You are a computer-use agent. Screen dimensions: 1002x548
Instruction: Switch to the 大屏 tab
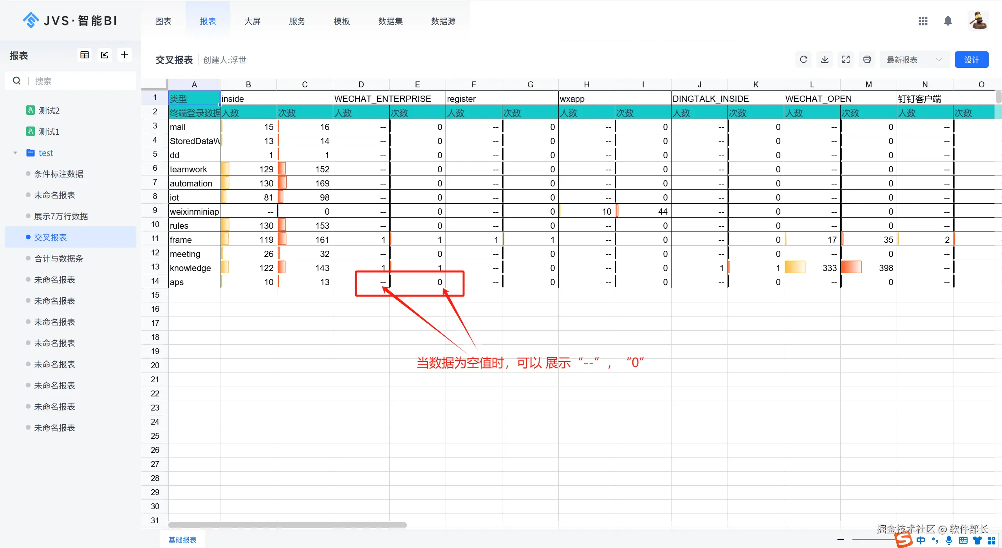coord(252,21)
